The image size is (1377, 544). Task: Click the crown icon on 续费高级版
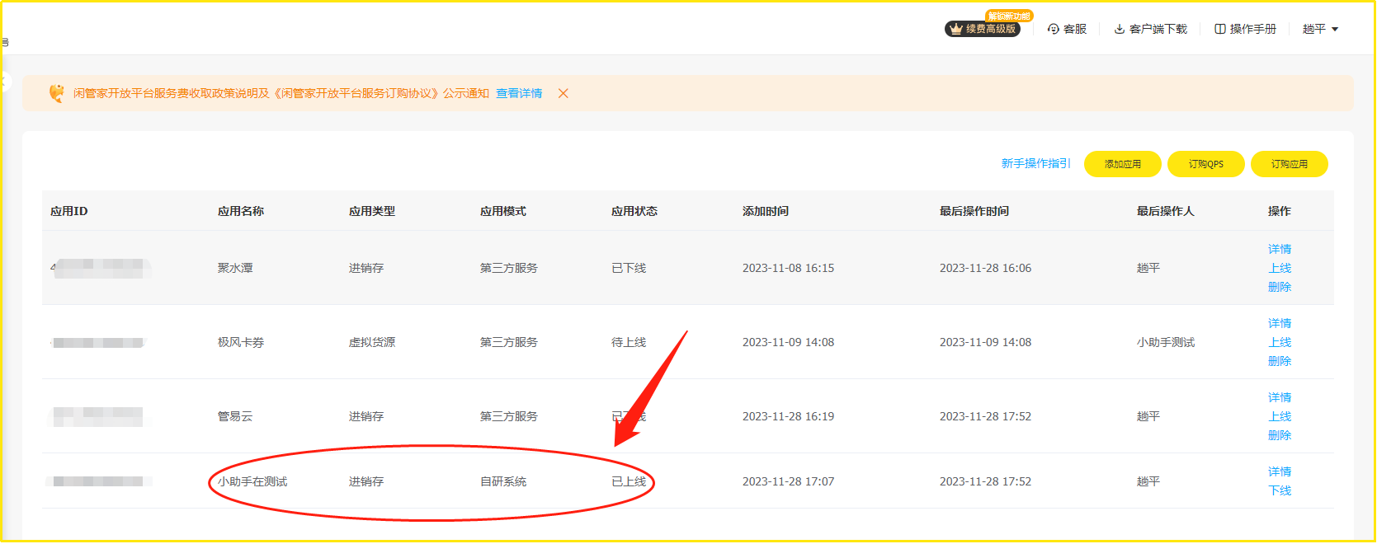(955, 29)
